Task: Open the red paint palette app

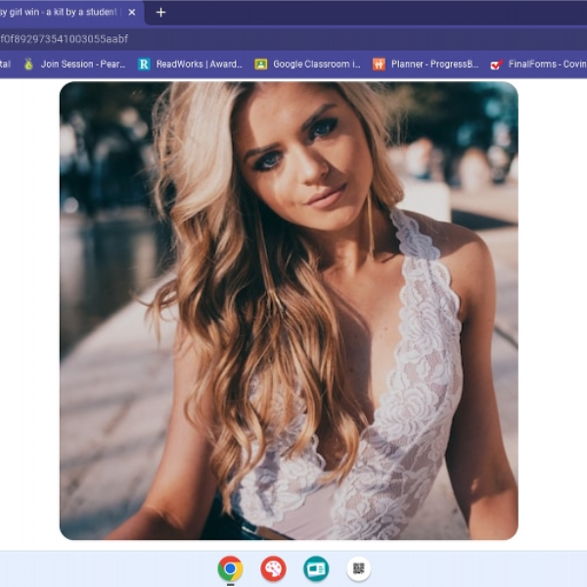Action: coord(273,568)
